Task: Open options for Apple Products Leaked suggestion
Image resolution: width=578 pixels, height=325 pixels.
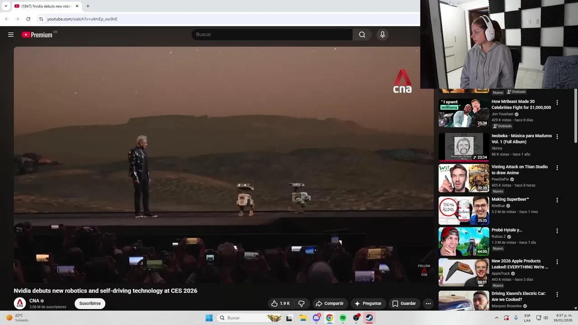Action: tap(557, 262)
